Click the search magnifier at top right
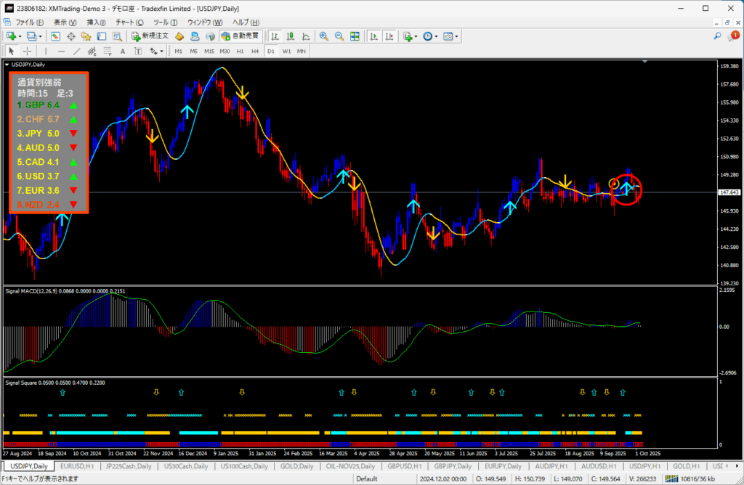Image resolution: width=744 pixels, height=485 pixels. click(x=717, y=36)
